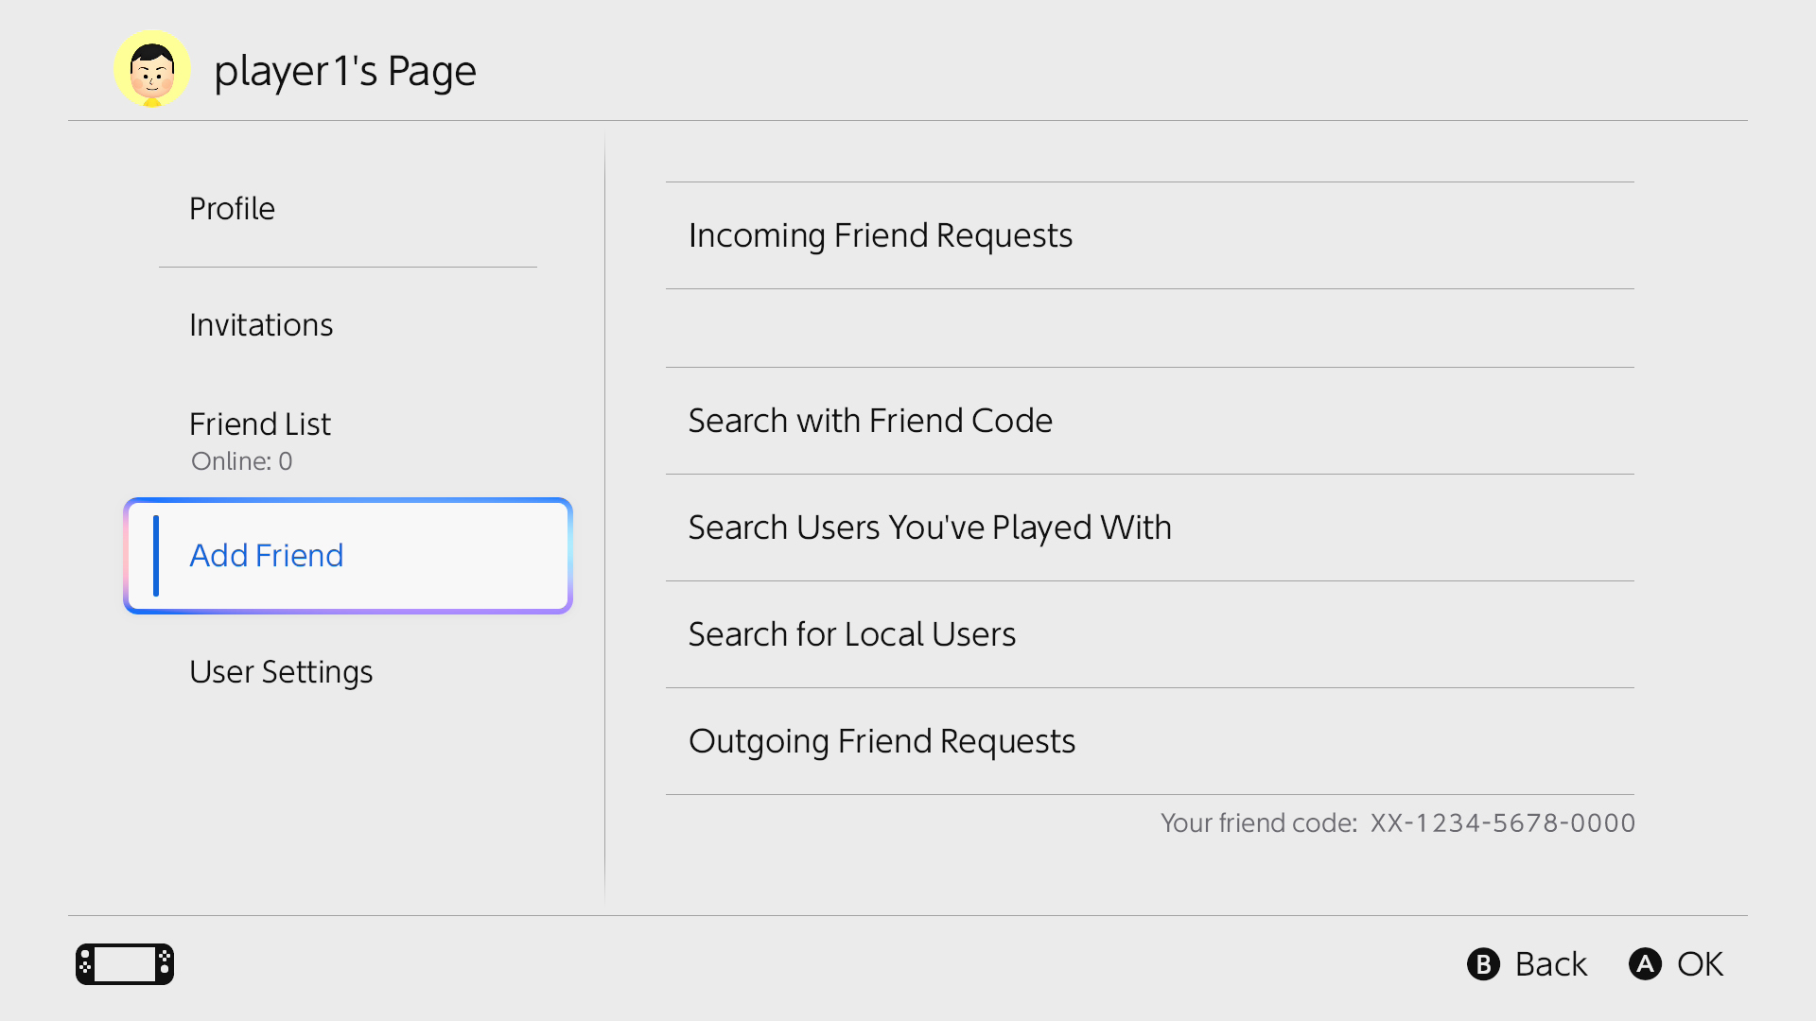
Task: Click the 'Online: 0' status text
Action: [242, 461]
